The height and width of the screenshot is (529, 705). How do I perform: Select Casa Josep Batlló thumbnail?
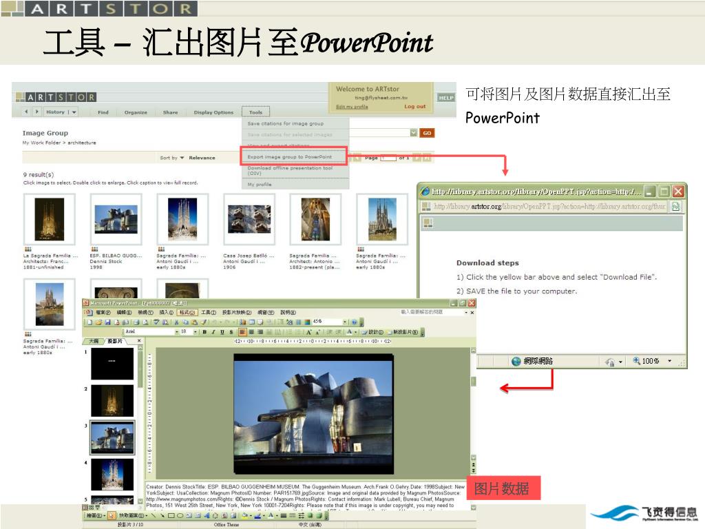point(249,219)
